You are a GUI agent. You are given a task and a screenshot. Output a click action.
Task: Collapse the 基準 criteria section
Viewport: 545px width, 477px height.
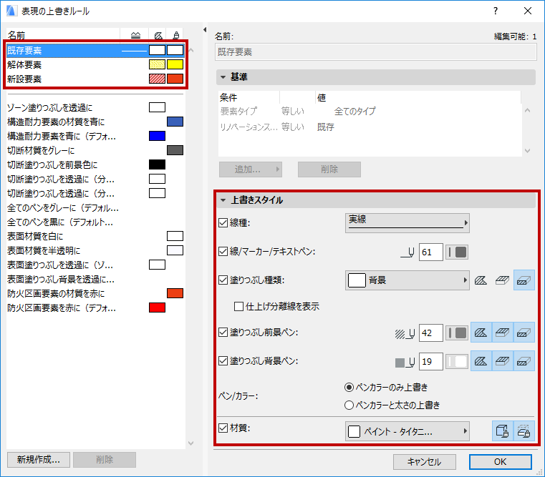click(223, 77)
